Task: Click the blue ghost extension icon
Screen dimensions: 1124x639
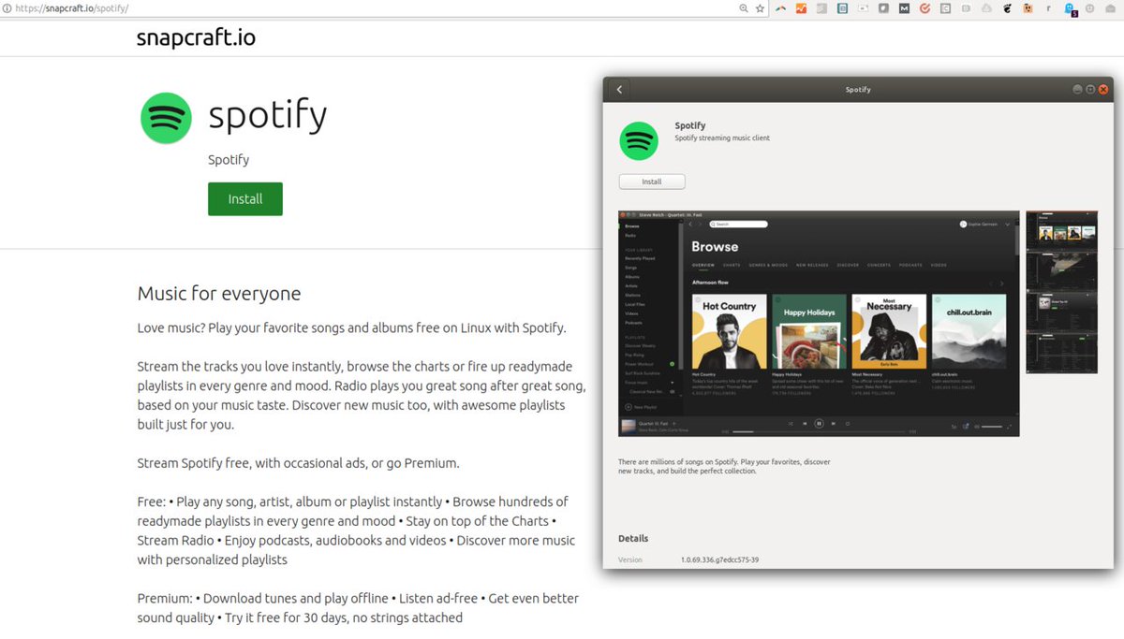Action: (1070, 9)
